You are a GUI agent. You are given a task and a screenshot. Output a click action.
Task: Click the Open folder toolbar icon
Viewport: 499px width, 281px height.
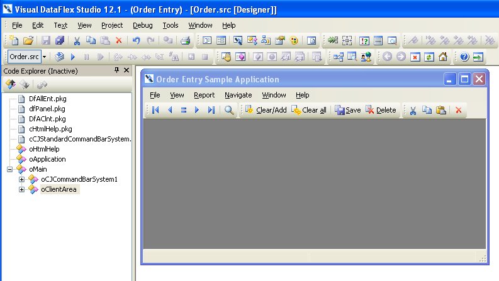(x=28, y=40)
